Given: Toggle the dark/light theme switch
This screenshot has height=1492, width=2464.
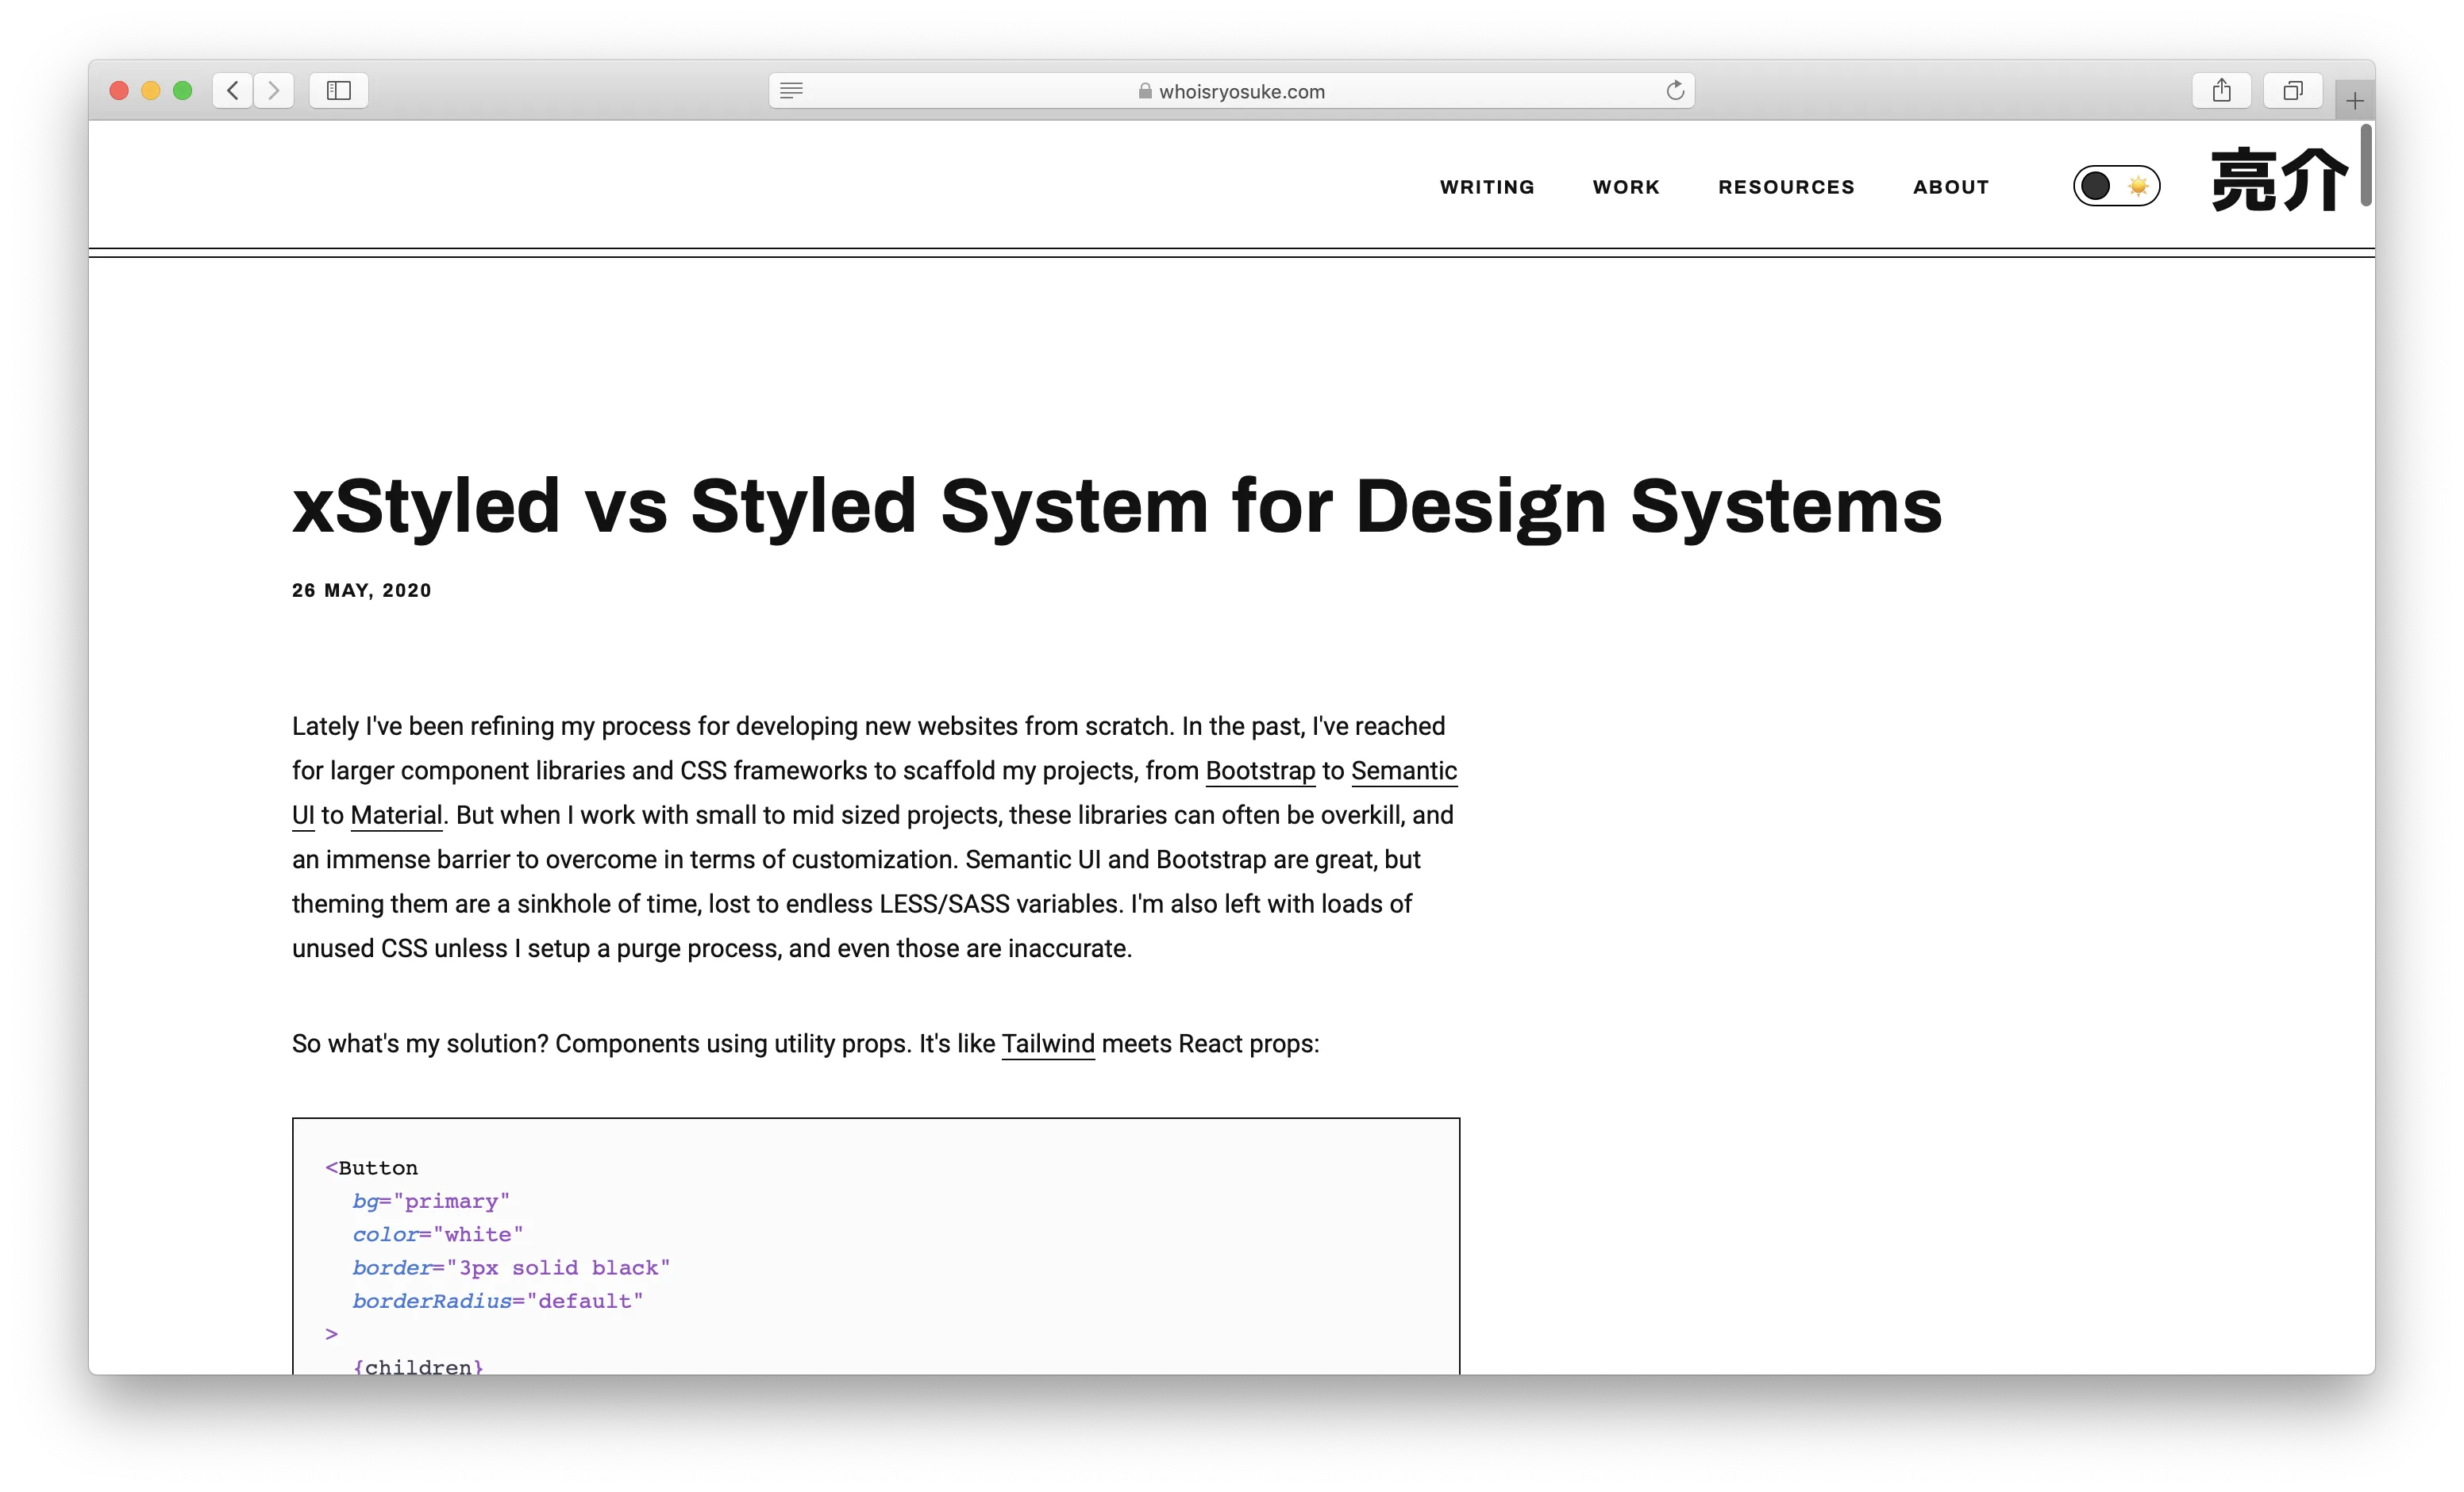Looking at the screenshot, I should click(x=2116, y=186).
